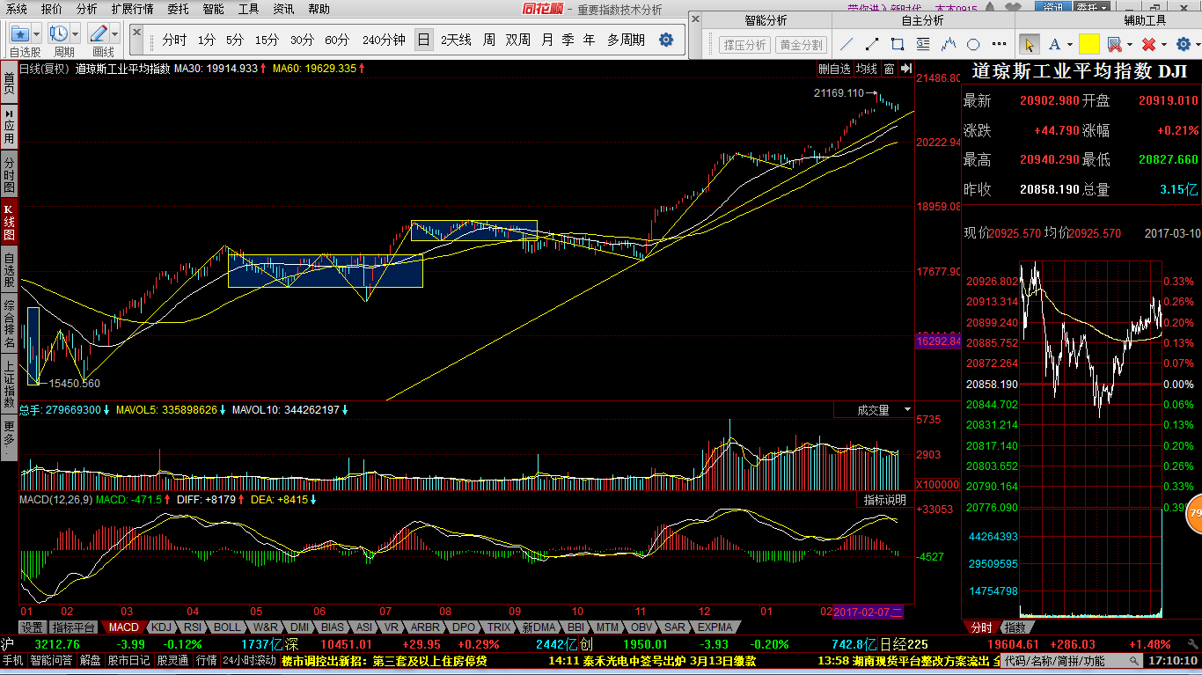The height and width of the screenshot is (675, 1202).
Task: Click the 删自选 button
Action: [x=834, y=69]
